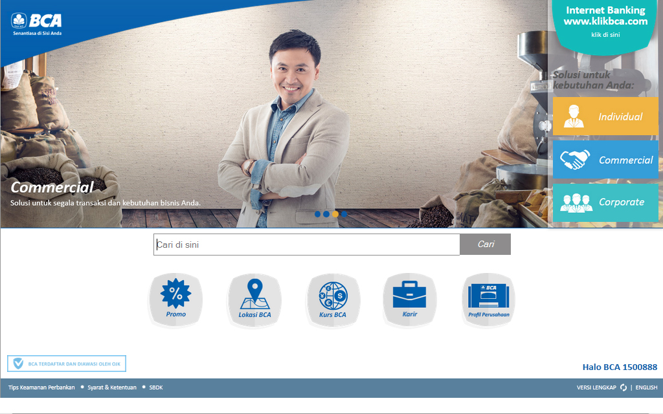Go to the second carousel slide dot
This screenshot has height=414, width=663.
pyautogui.click(x=326, y=214)
